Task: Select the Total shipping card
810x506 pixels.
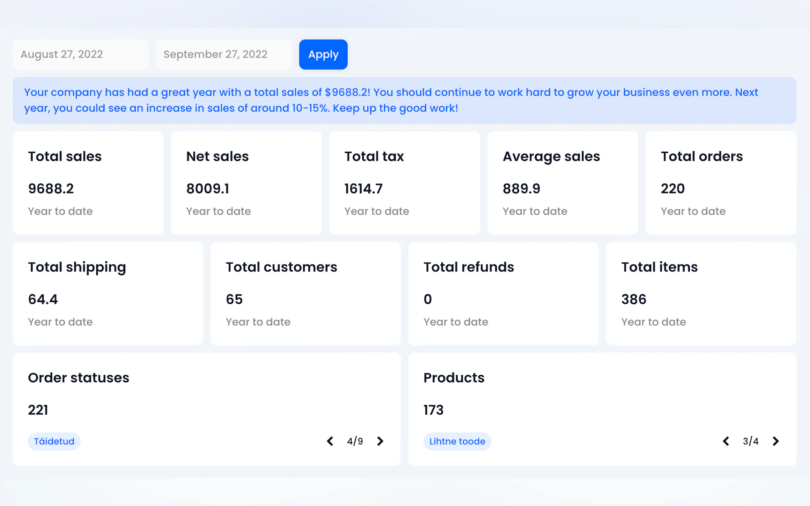Action: tap(108, 293)
